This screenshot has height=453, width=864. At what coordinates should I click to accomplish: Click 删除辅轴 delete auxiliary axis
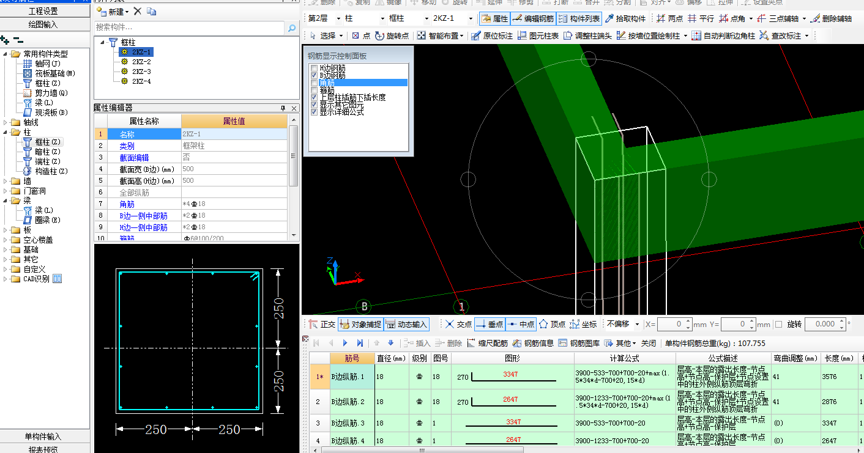pos(830,19)
